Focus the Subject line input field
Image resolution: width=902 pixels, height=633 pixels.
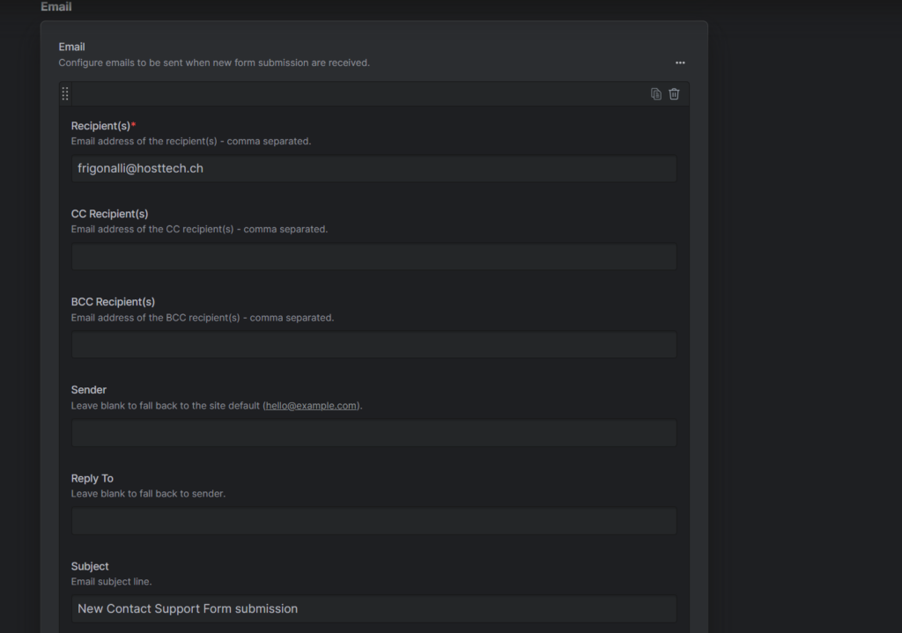[x=373, y=608]
